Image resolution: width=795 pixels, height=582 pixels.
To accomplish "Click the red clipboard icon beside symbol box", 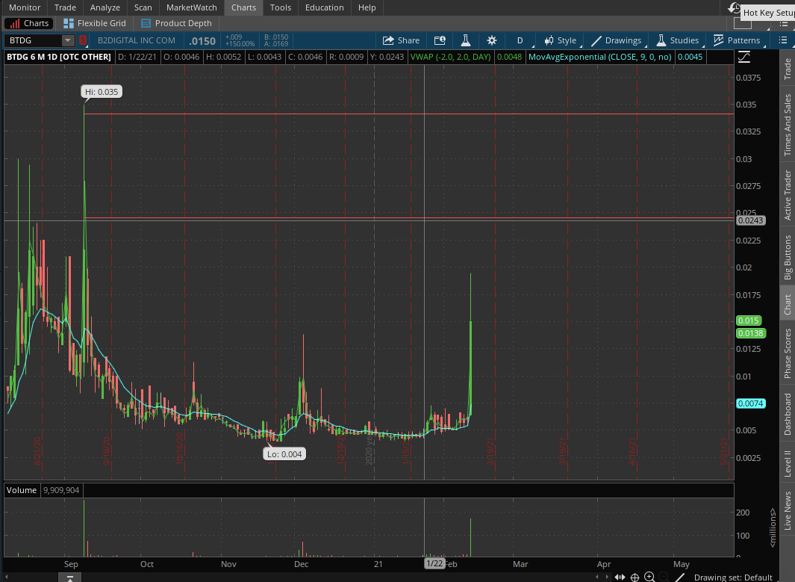I will click(83, 40).
